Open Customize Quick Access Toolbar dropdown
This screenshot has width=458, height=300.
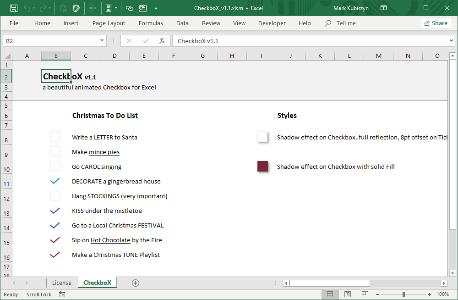tap(156, 8)
